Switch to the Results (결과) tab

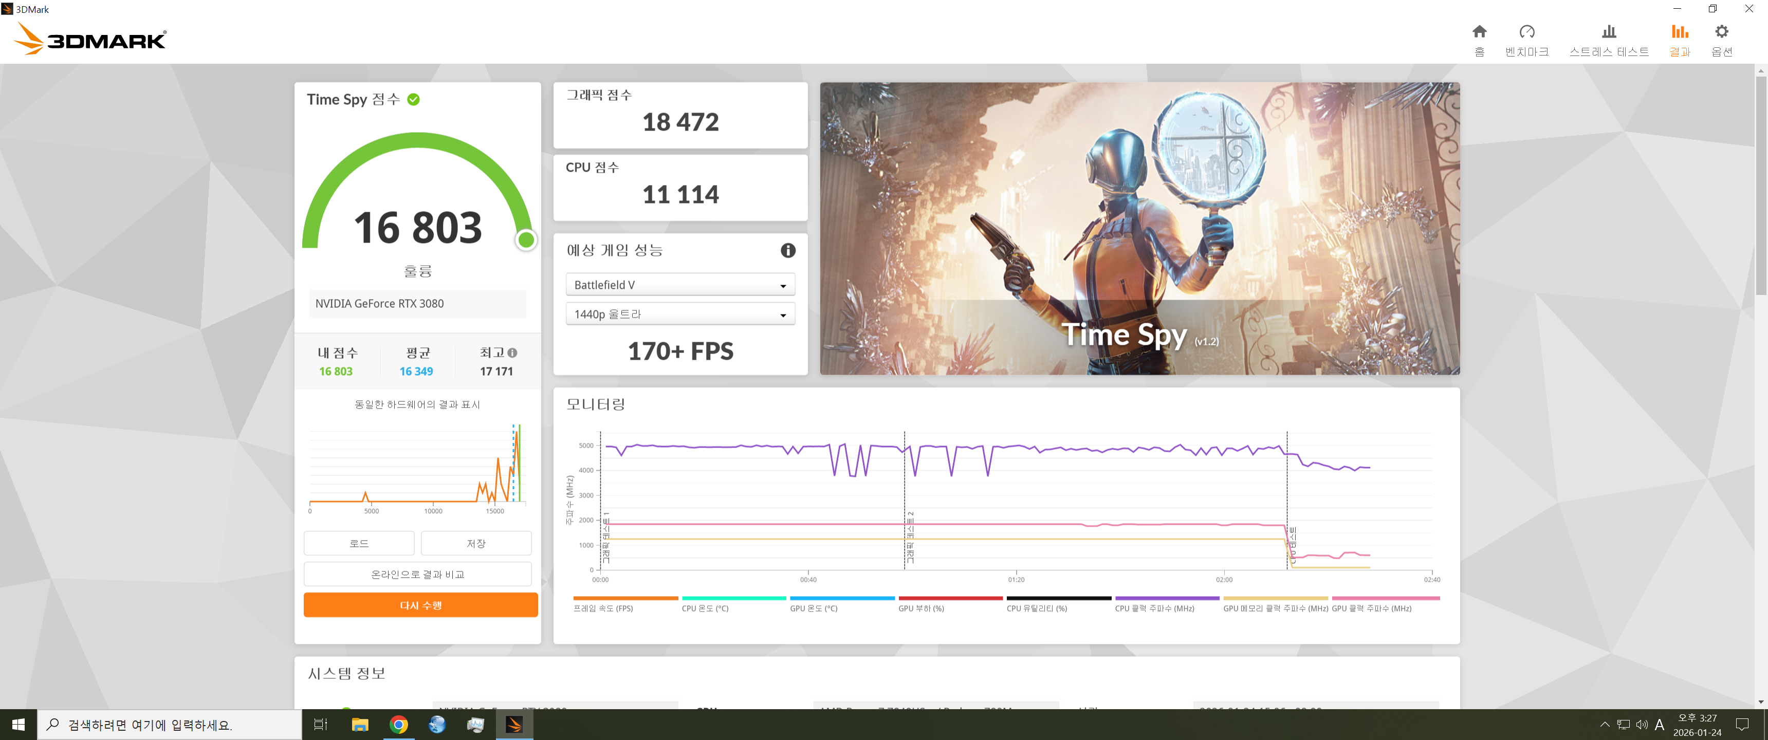1679,40
